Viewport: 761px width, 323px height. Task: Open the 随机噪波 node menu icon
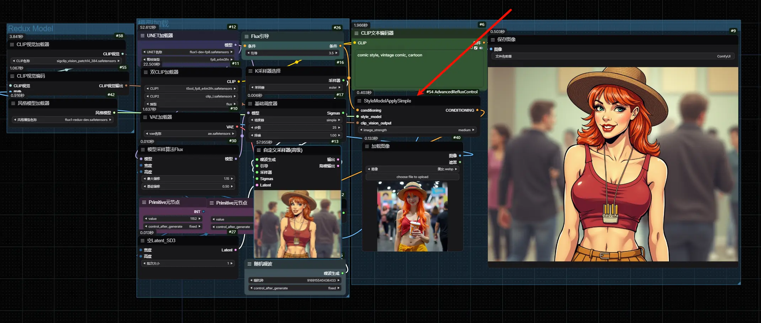249,264
